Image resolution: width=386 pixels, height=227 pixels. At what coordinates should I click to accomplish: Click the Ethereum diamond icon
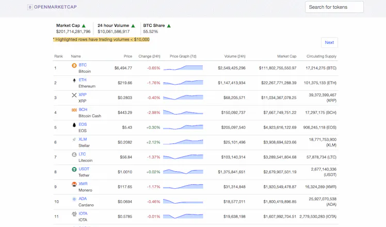pos(74,80)
